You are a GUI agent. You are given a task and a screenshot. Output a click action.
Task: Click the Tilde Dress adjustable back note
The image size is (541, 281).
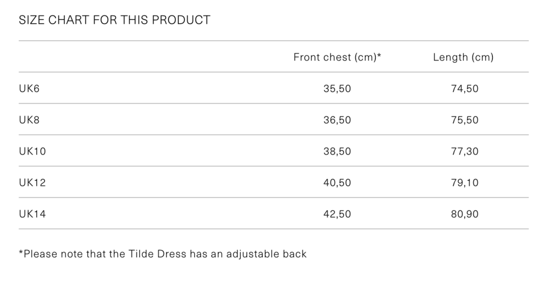tap(162, 253)
